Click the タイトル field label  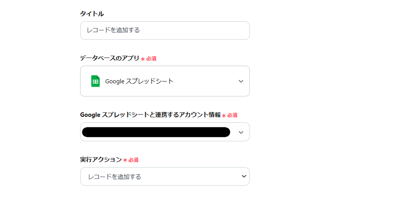click(92, 14)
